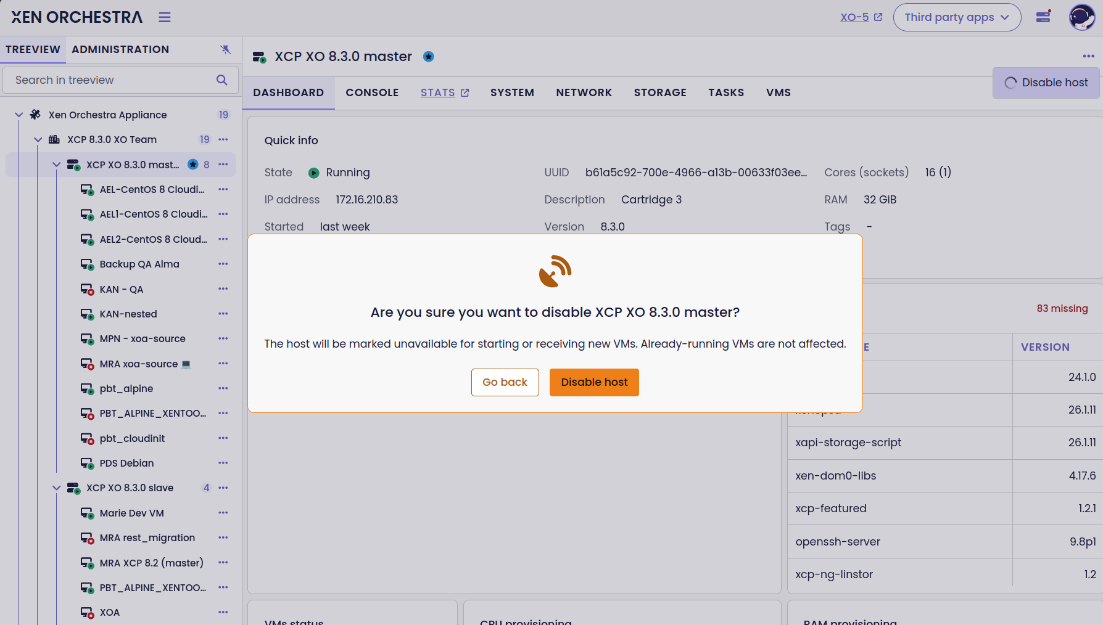Click the 83 missing patches label

[1062, 308]
